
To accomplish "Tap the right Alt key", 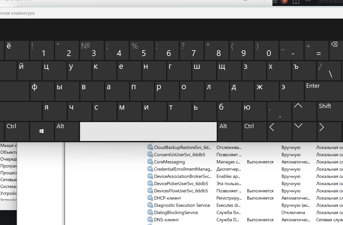I will (x=230, y=131).
